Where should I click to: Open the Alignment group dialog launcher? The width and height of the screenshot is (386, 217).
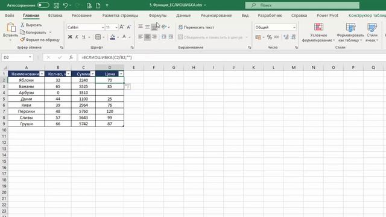click(x=249, y=47)
